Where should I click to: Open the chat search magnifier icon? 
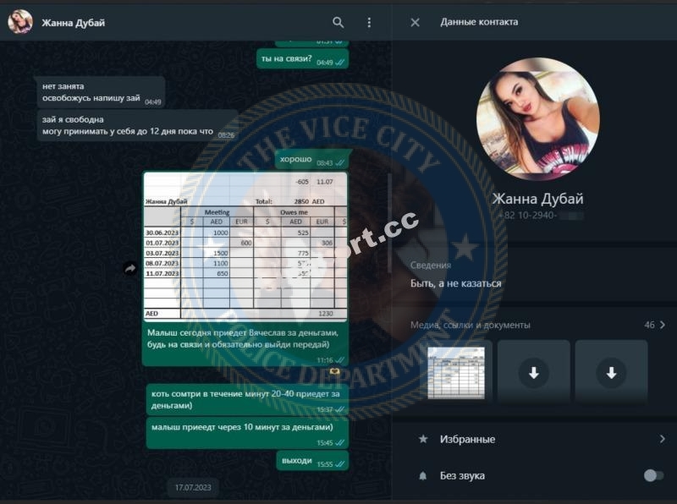pyautogui.click(x=338, y=23)
